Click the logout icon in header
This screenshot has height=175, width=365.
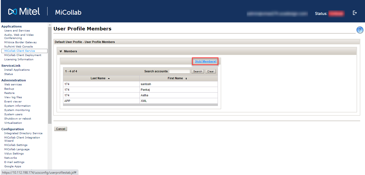coord(355,13)
